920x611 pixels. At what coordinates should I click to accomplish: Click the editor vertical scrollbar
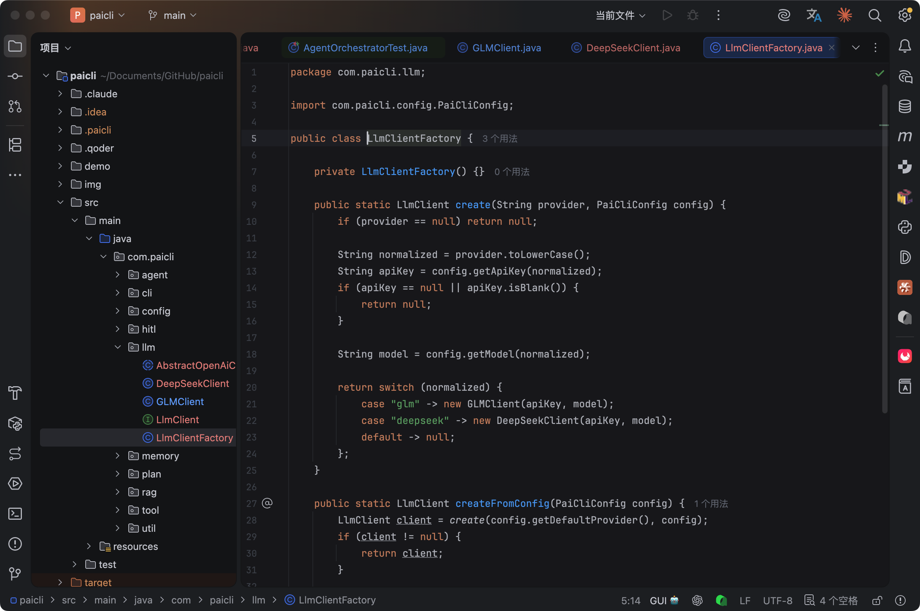tap(885, 249)
